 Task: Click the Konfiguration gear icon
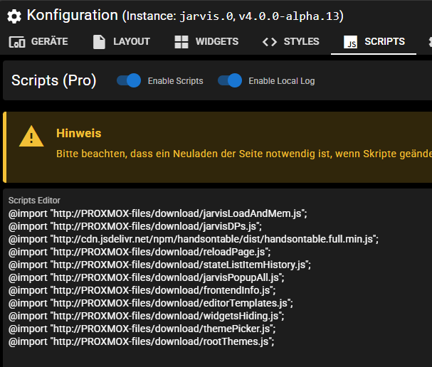[x=14, y=15]
